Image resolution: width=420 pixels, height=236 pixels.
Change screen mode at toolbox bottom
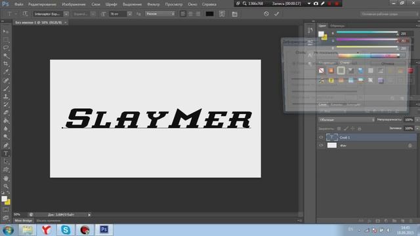[x=6, y=218]
